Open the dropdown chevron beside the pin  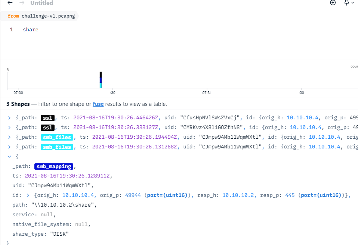(x=353, y=3)
